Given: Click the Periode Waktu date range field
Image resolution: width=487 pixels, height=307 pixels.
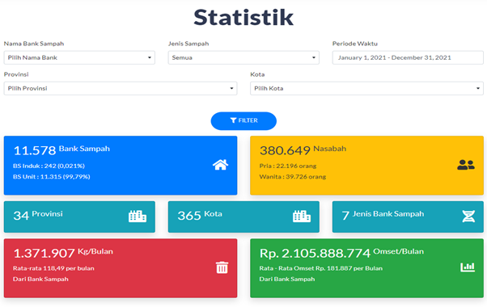Looking at the screenshot, I should point(408,57).
